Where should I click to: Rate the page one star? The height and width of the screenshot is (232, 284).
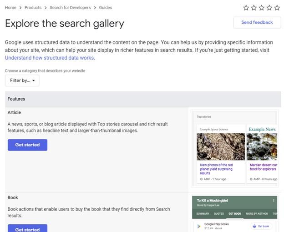[246, 8]
